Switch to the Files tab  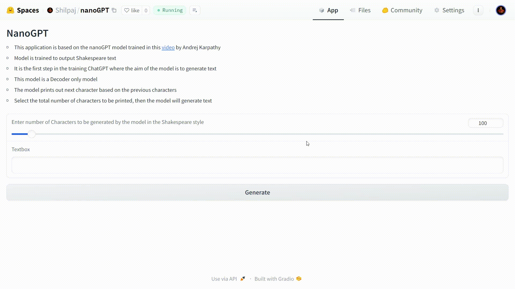360,10
